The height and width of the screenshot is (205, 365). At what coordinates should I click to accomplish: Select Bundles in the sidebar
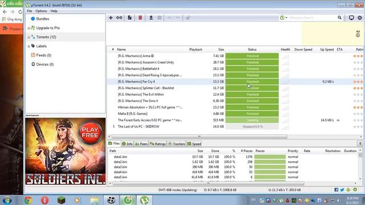[x=43, y=19]
